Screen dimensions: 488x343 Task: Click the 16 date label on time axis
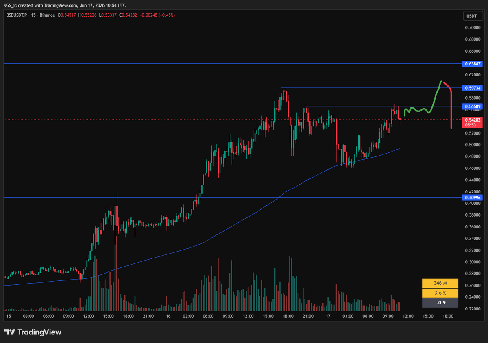[x=168, y=316]
